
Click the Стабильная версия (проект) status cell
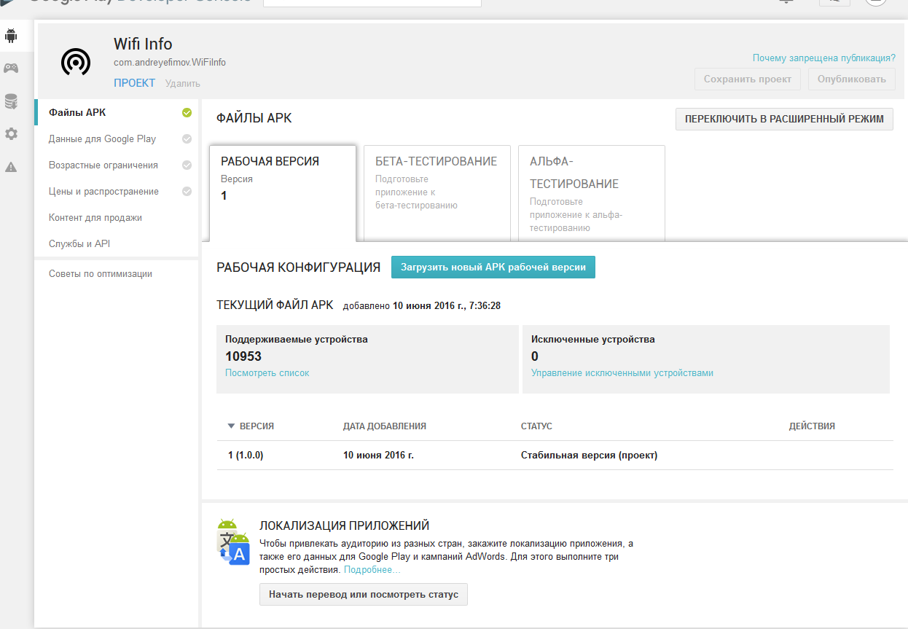pyautogui.click(x=589, y=456)
